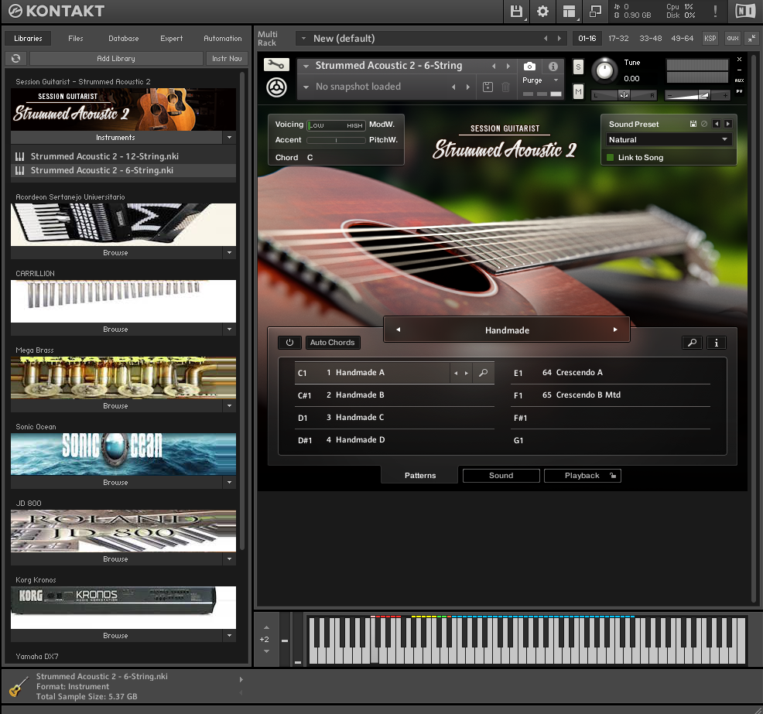
Task: Select the next pattern folder right of Handmade
Action: 615,330
